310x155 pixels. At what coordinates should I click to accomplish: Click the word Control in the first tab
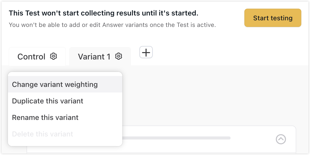pyautogui.click(x=31, y=56)
